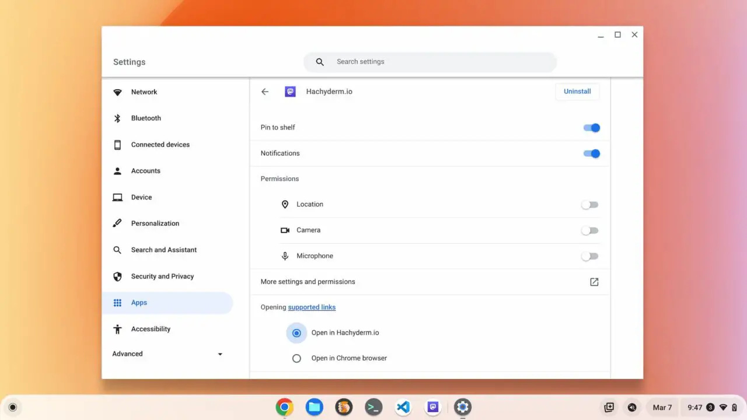Open external link icon for More settings

pyautogui.click(x=594, y=282)
